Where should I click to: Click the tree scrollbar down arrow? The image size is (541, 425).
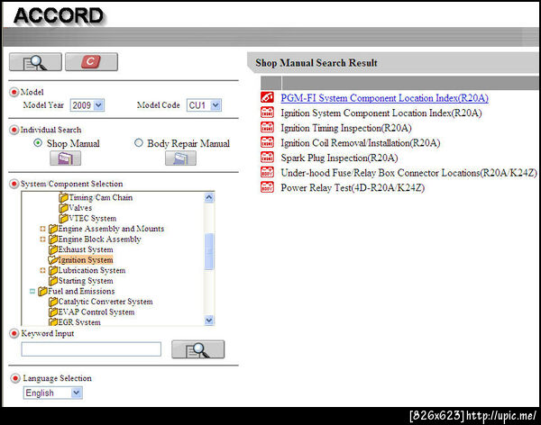(x=209, y=321)
